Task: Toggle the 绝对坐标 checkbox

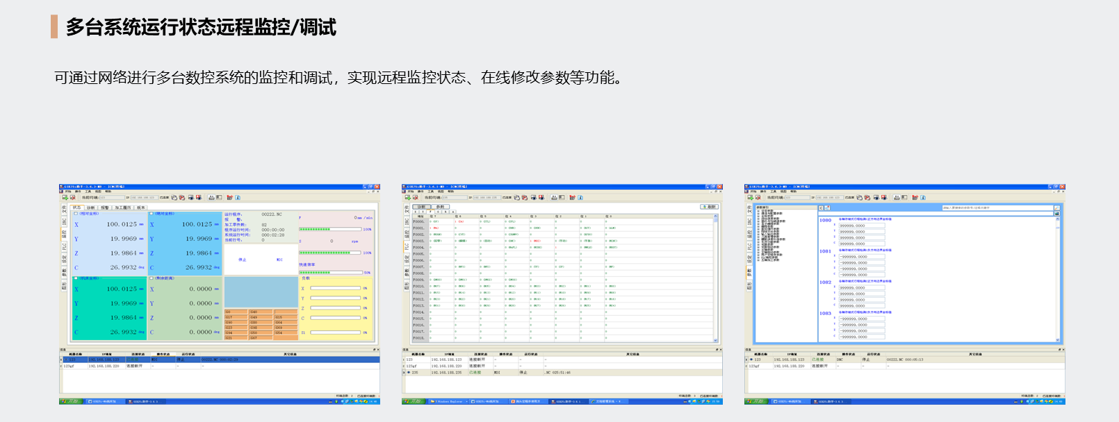Action: click(152, 214)
